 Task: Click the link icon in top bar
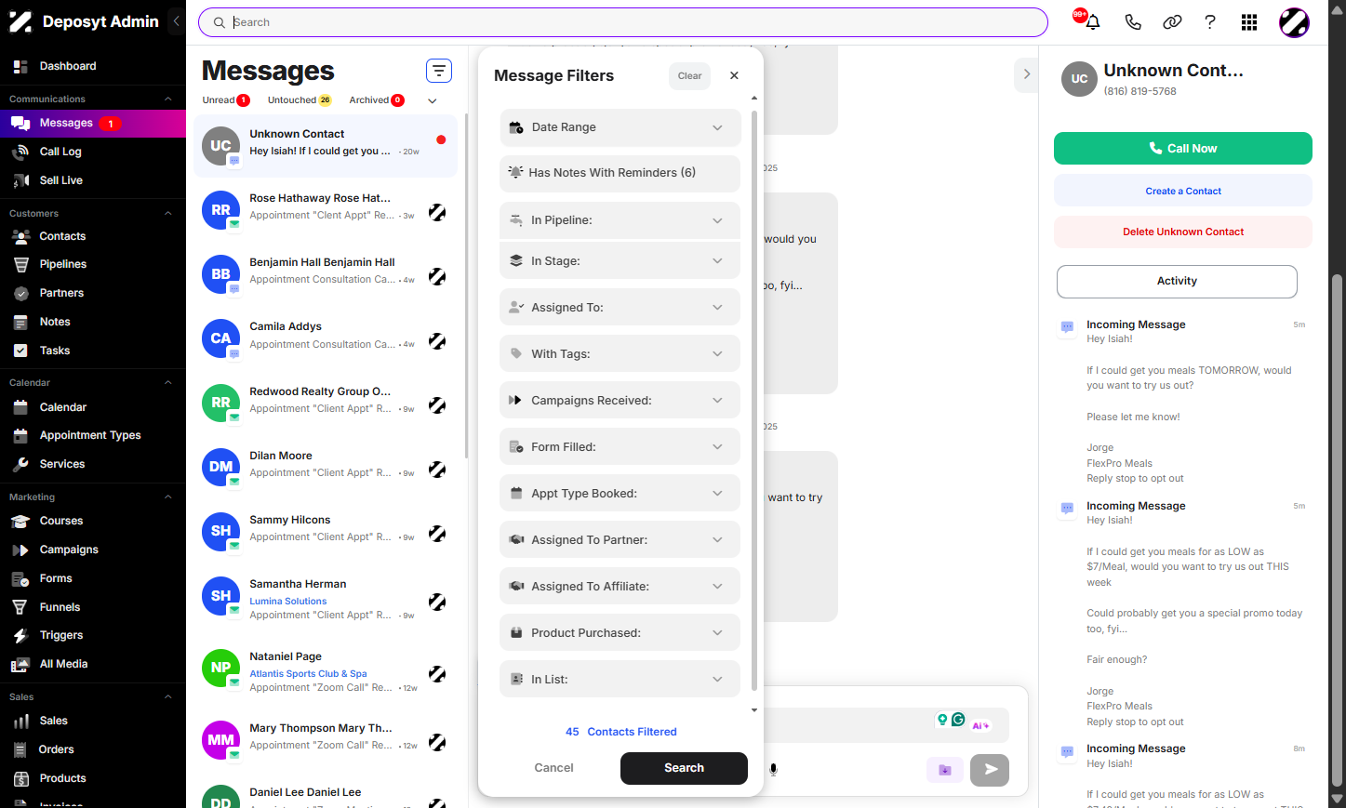pyautogui.click(x=1172, y=22)
